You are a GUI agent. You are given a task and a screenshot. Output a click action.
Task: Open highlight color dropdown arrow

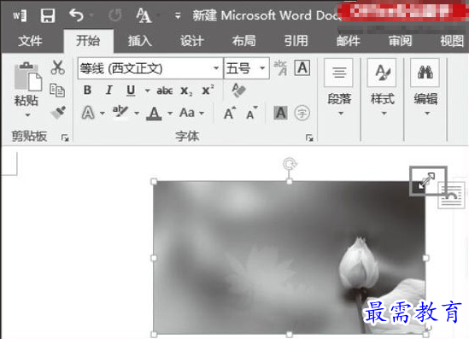tap(137, 114)
